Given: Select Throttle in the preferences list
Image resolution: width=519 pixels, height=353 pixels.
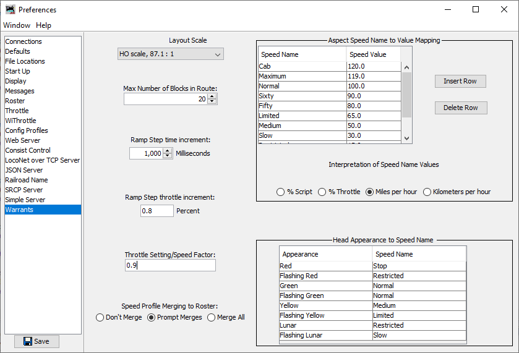Looking at the screenshot, I should click(x=17, y=111).
